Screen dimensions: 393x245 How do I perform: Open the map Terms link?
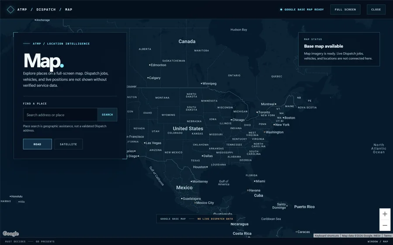tap(387, 235)
